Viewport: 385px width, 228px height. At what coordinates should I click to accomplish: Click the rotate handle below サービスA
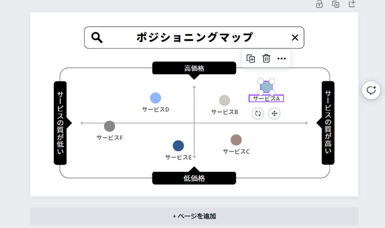(x=258, y=113)
